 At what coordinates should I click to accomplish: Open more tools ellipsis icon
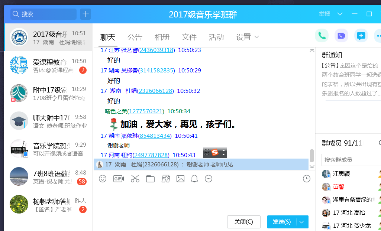209,179
